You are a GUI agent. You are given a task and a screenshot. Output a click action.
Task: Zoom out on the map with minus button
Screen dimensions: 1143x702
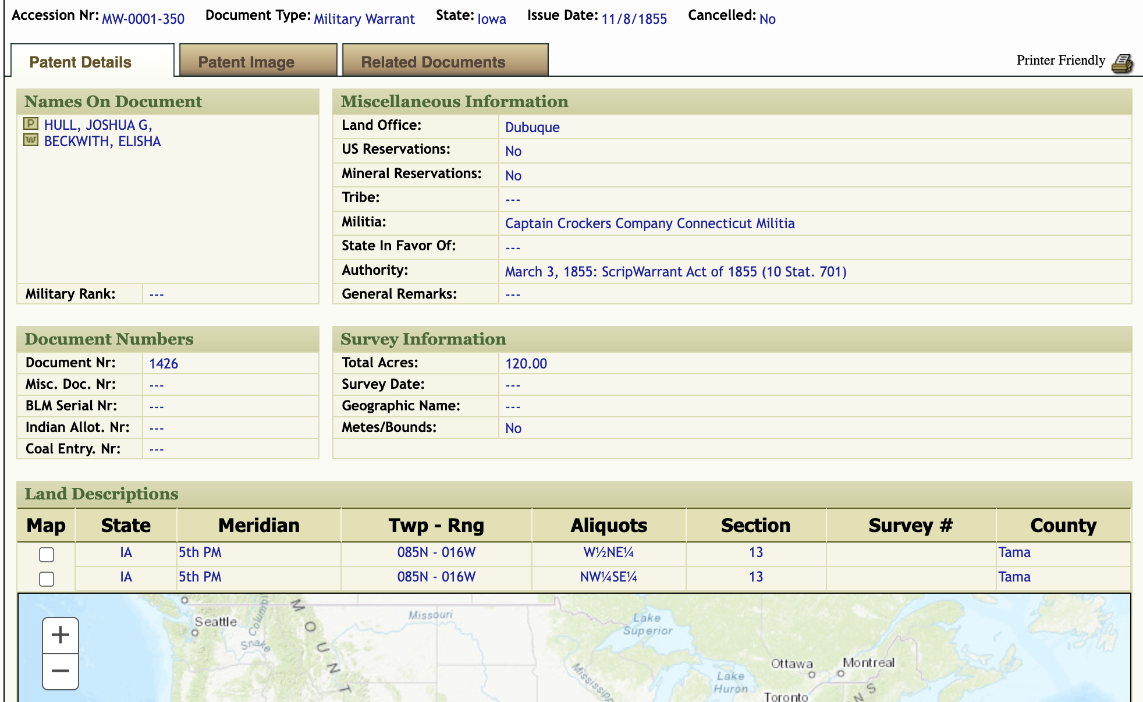click(61, 671)
